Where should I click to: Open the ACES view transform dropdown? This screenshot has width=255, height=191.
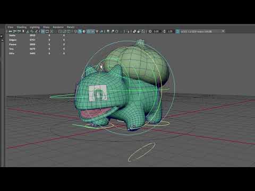pyautogui.click(x=202, y=31)
